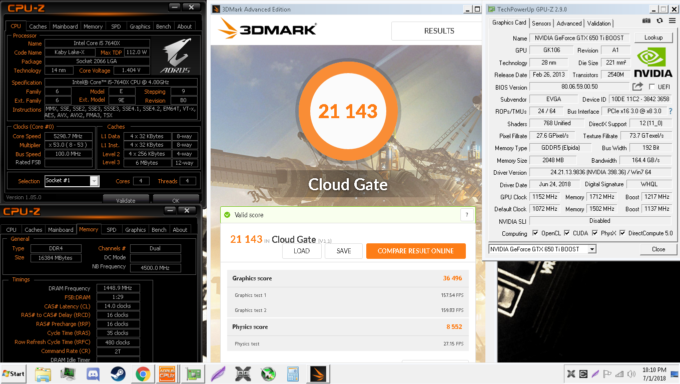
Task: Click the 3DMark logo in the header
Action: tap(267, 30)
